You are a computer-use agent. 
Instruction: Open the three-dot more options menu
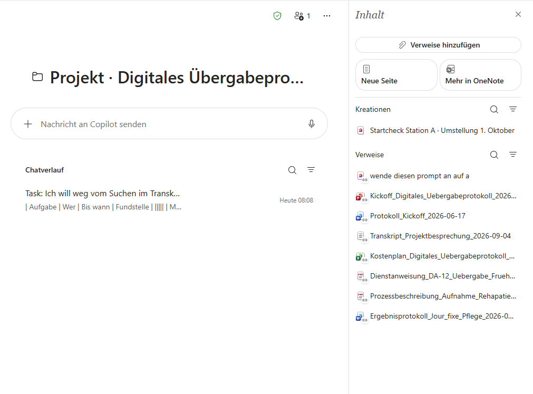[327, 16]
